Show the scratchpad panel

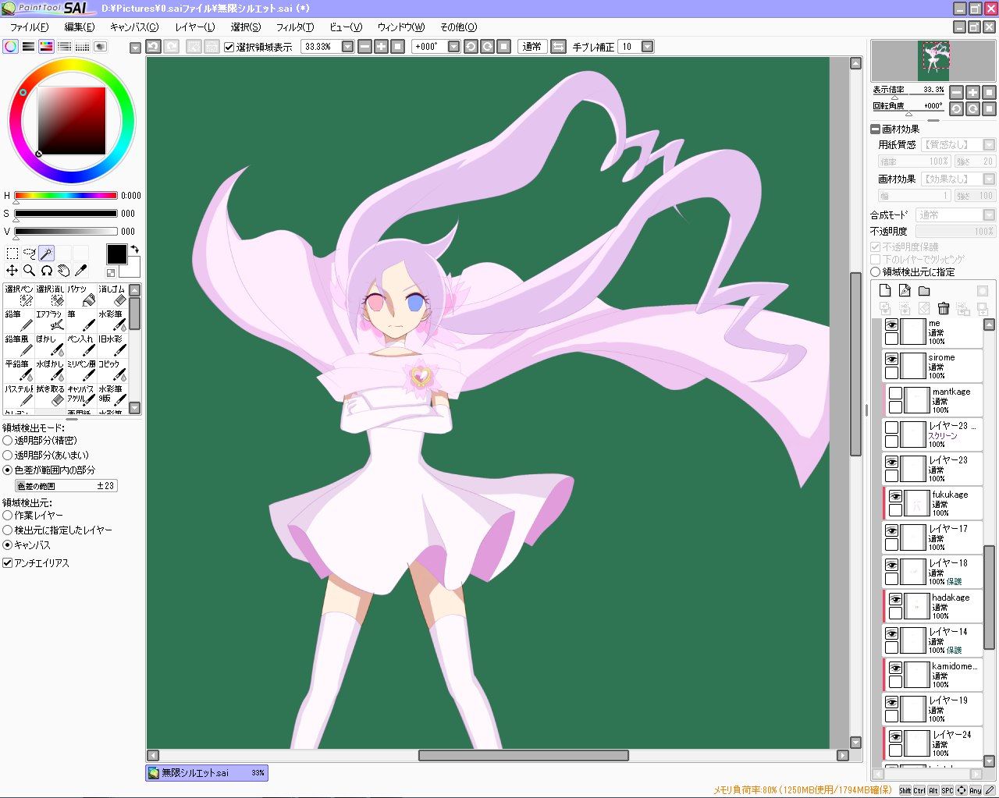pyautogui.click(x=101, y=47)
